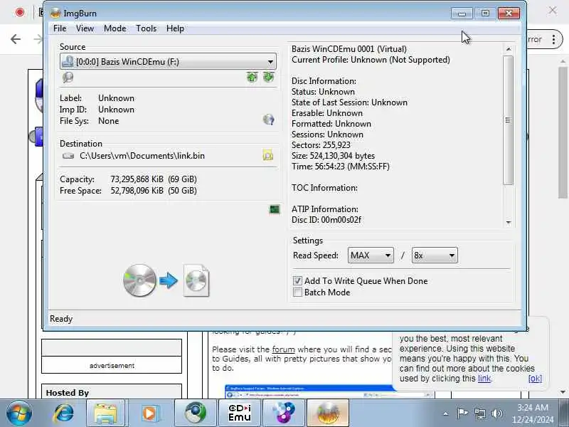Dismiss the cookie notice with [ok]
The width and height of the screenshot is (569, 427).
(x=535, y=379)
